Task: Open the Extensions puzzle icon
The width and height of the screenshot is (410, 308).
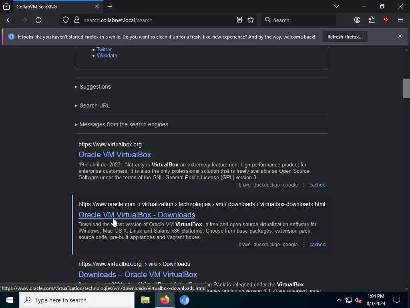Action: click(372, 20)
